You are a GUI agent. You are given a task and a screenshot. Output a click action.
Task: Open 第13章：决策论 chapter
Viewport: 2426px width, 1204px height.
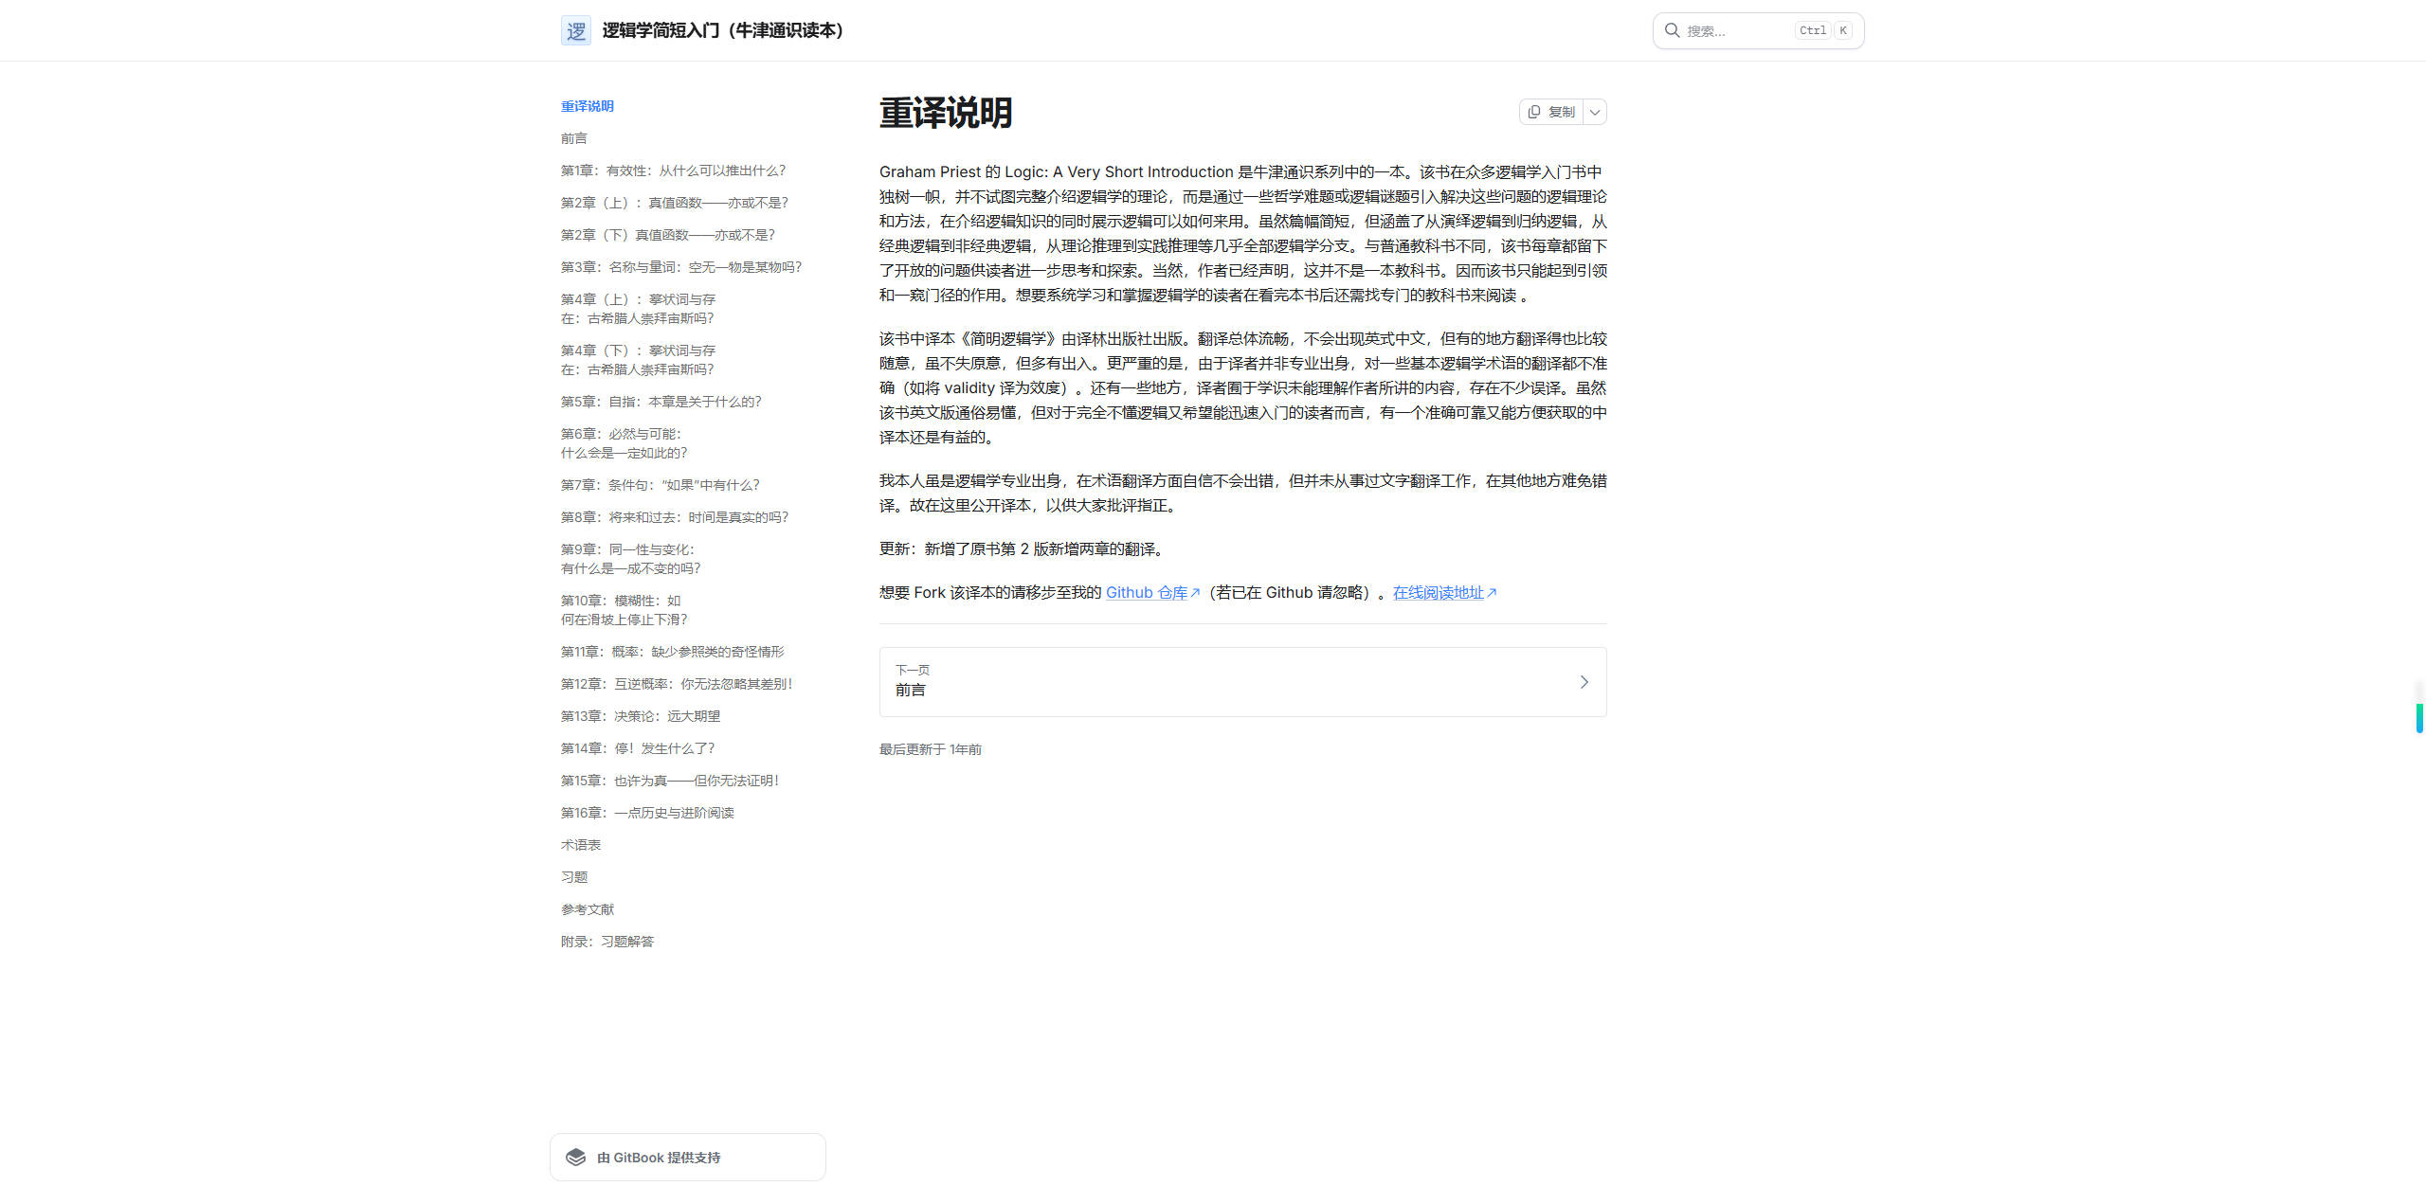[x=641, y=716]
